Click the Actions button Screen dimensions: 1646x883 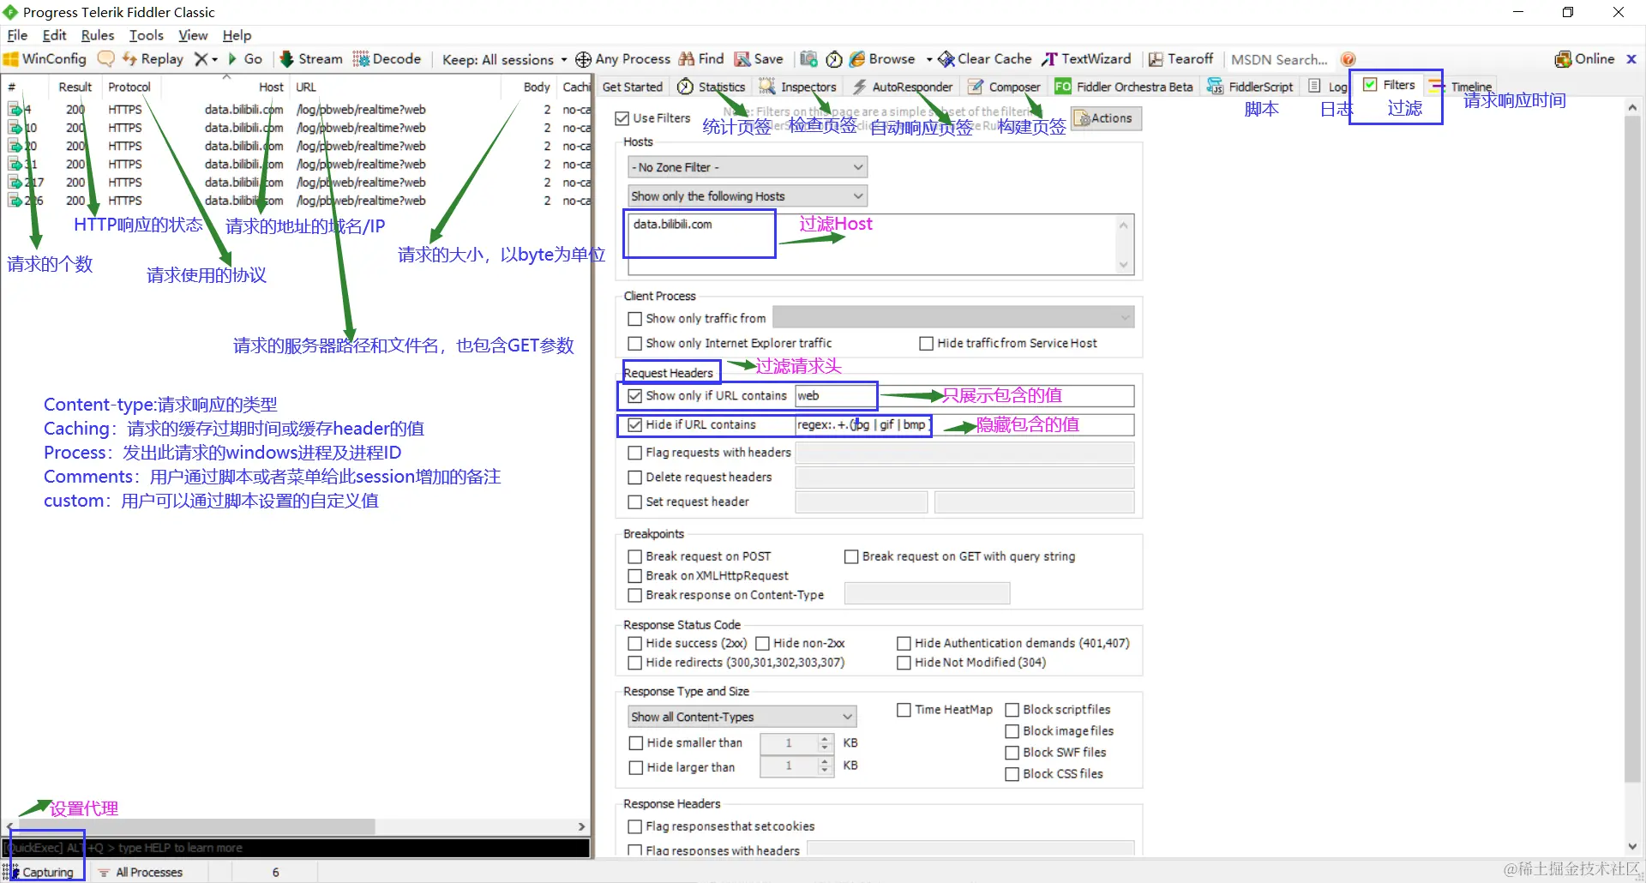[1107, 118]
